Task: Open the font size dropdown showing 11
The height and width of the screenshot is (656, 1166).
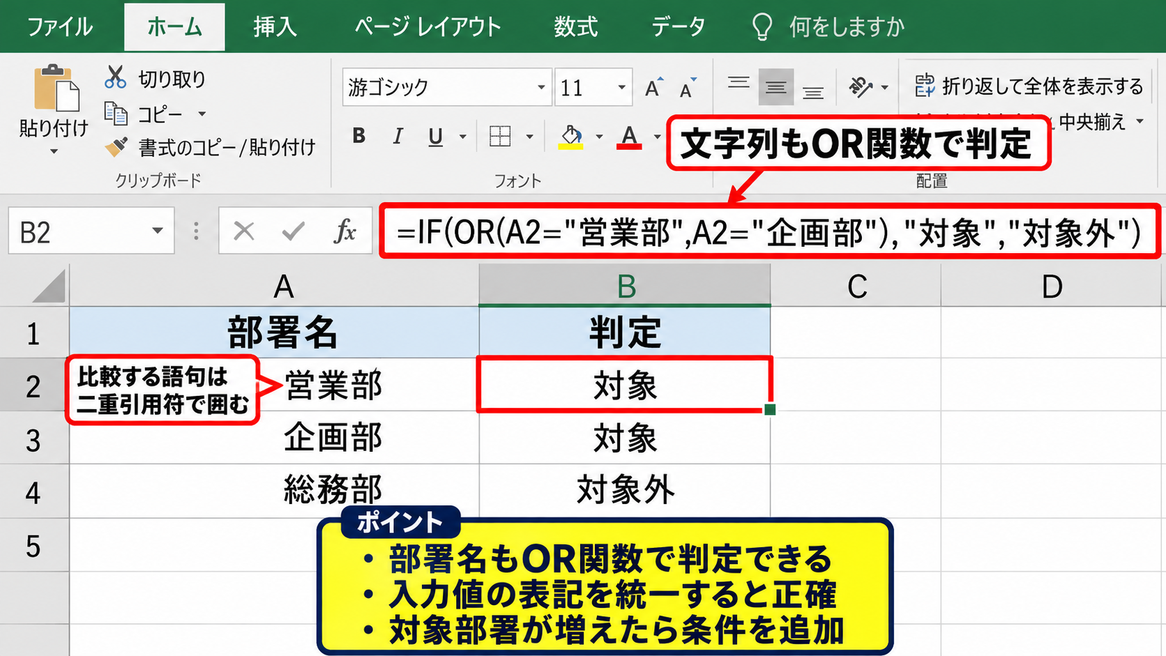Action: click(621, 88)
